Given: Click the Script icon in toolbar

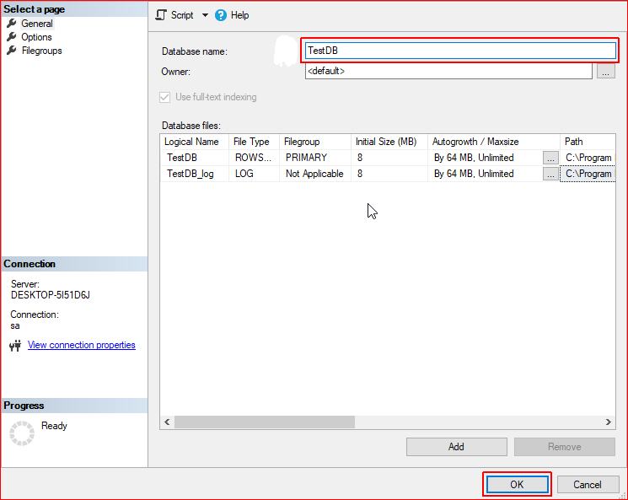Looking at the screenshot, I should [x=162, y=15].
